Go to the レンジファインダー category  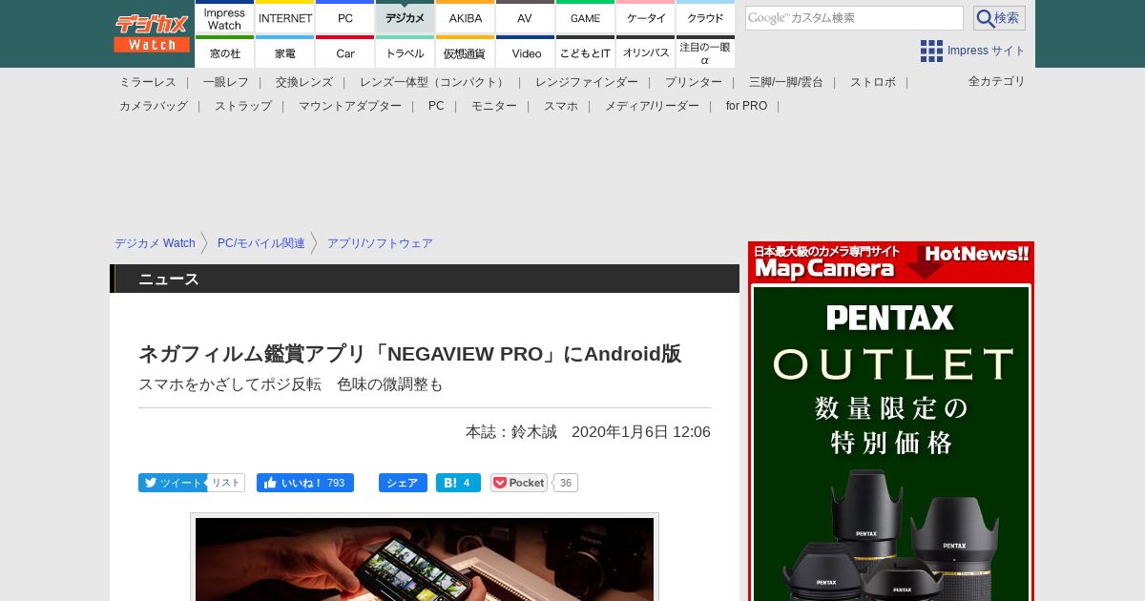587,82
